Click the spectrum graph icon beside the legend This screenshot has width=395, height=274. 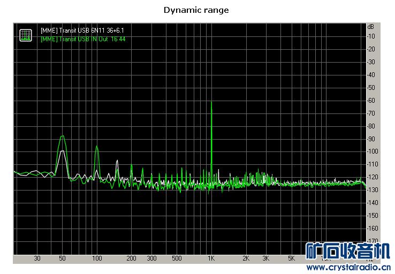[26, 35]
